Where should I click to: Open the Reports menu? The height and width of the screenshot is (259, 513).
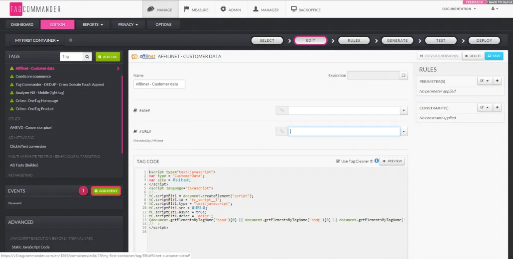[x=93, y=24]
